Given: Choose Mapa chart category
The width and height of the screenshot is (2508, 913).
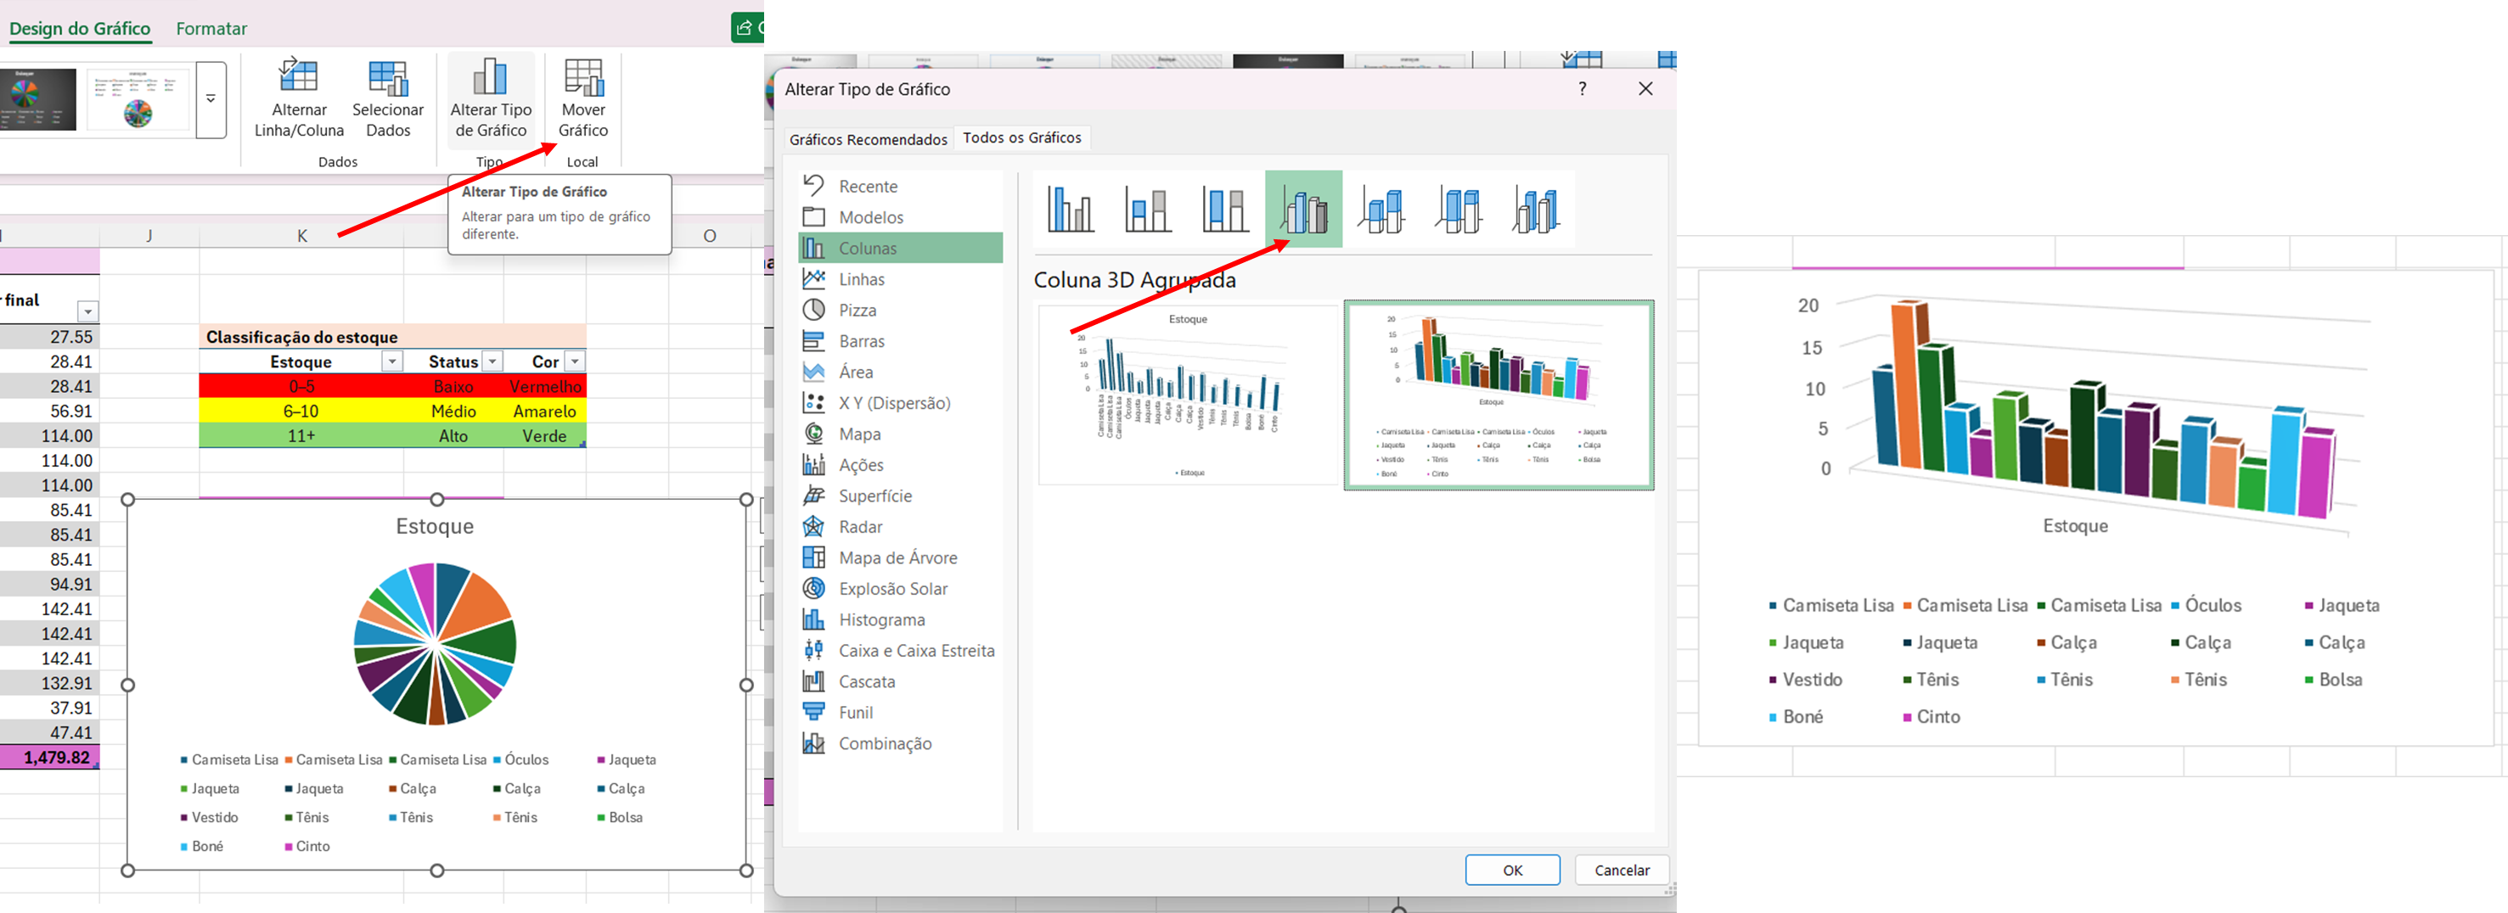Looking at the screenshot, I should (901, 434).
